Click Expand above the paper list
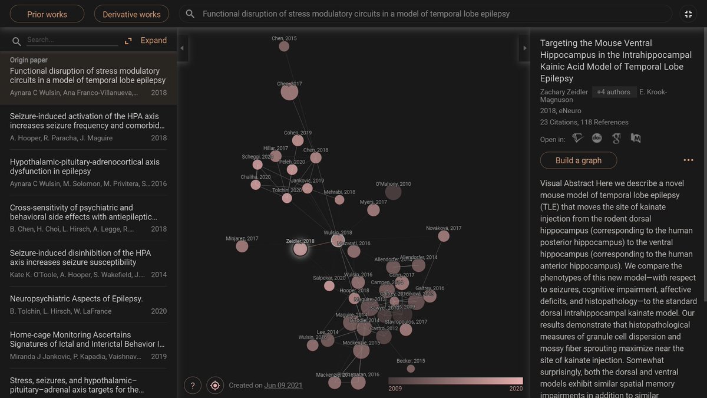Image resolution: width=707 pixels, height=398 pixels. coord(154,40)
